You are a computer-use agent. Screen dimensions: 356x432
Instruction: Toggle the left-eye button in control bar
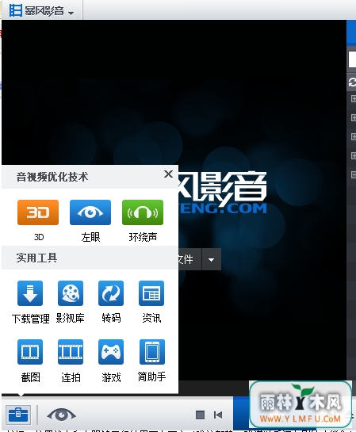61,415
